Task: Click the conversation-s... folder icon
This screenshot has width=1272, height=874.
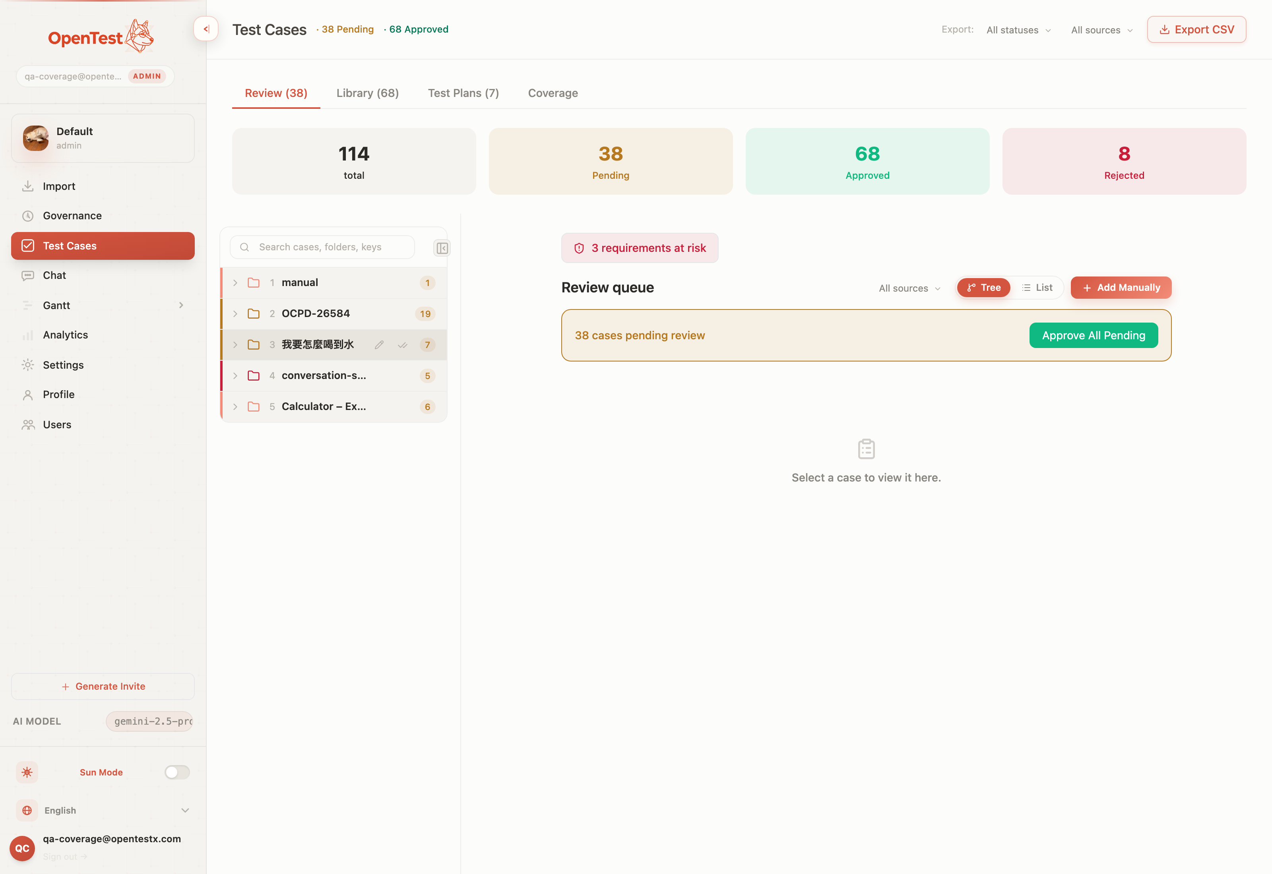Action: point(254,376)
